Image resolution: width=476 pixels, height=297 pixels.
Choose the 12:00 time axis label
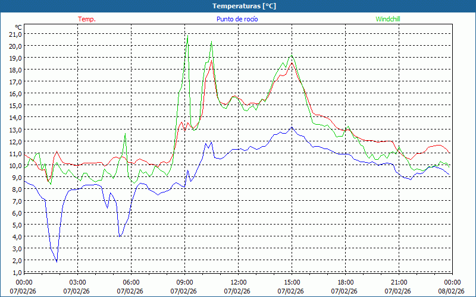click(238, 282)
